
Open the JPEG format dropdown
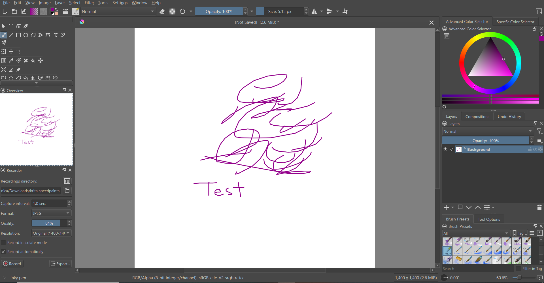(x=51, y=213)
